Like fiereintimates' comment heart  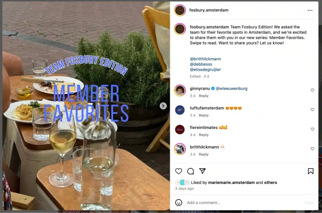pos(312,129)
